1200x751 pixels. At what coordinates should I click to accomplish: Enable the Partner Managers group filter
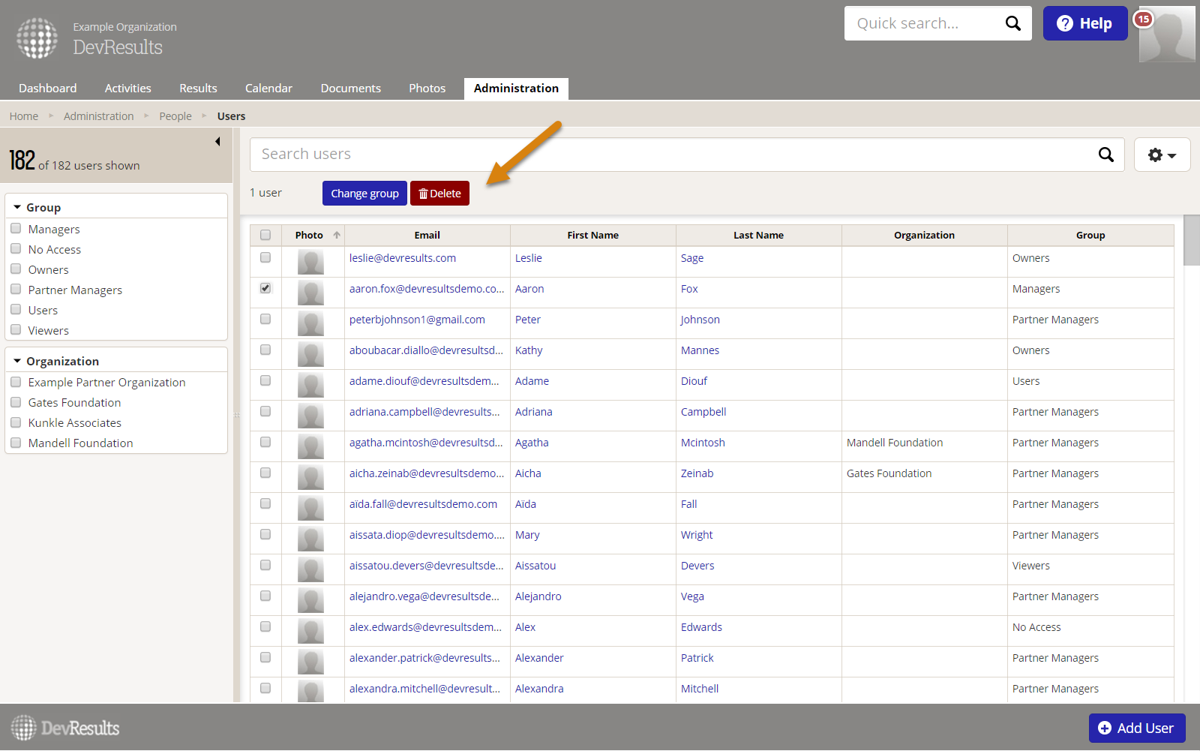[16, 289]
